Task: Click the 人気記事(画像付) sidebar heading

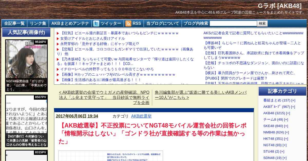Action: 26,32
